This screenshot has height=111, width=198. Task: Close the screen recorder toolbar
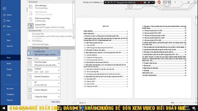[153, 2]
